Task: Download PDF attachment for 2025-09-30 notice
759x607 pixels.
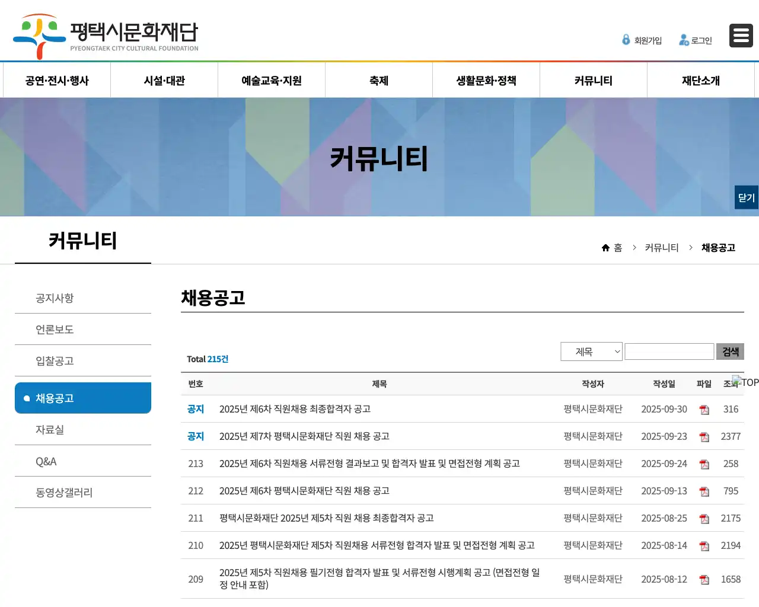Action: pyautogui.click(x=704, y=410)
